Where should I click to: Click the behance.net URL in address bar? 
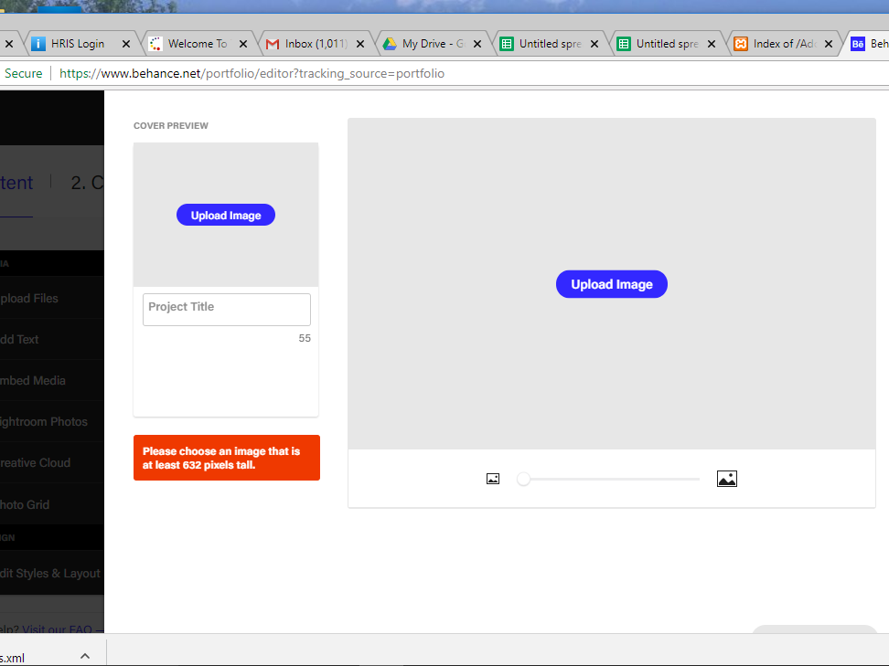click(x=252, y=74)
